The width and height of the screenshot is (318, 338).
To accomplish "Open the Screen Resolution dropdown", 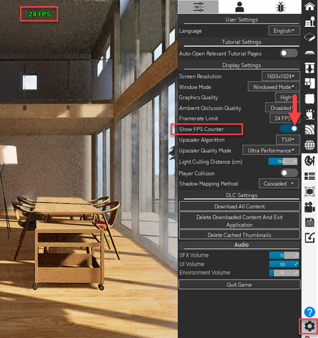I will [280, 76].
